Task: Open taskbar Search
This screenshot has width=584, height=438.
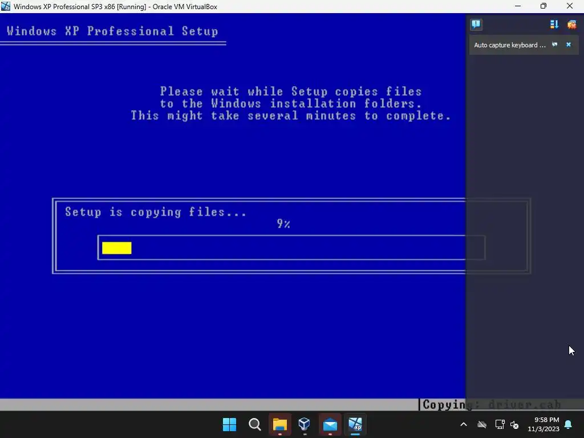Action: [x=255, y=424]
